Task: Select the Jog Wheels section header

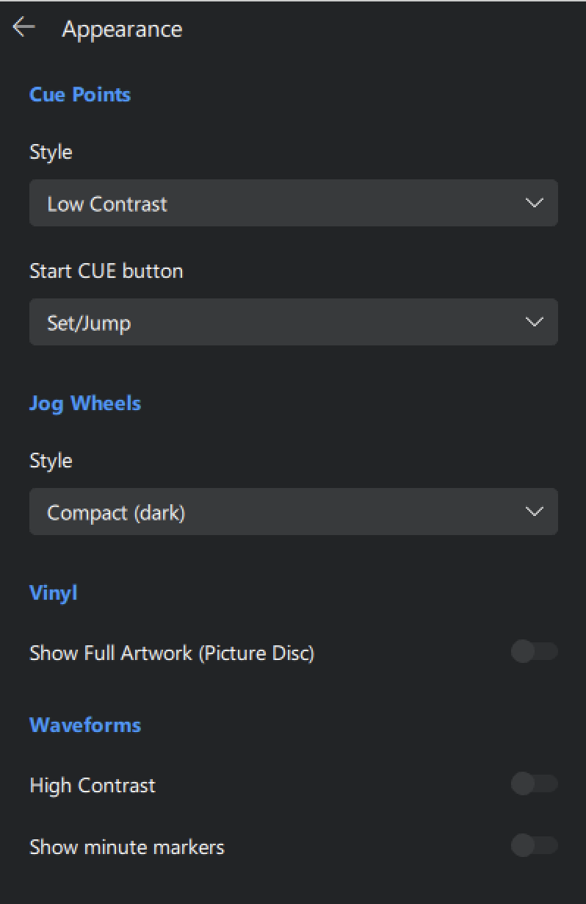Action: tap(84, 403)
